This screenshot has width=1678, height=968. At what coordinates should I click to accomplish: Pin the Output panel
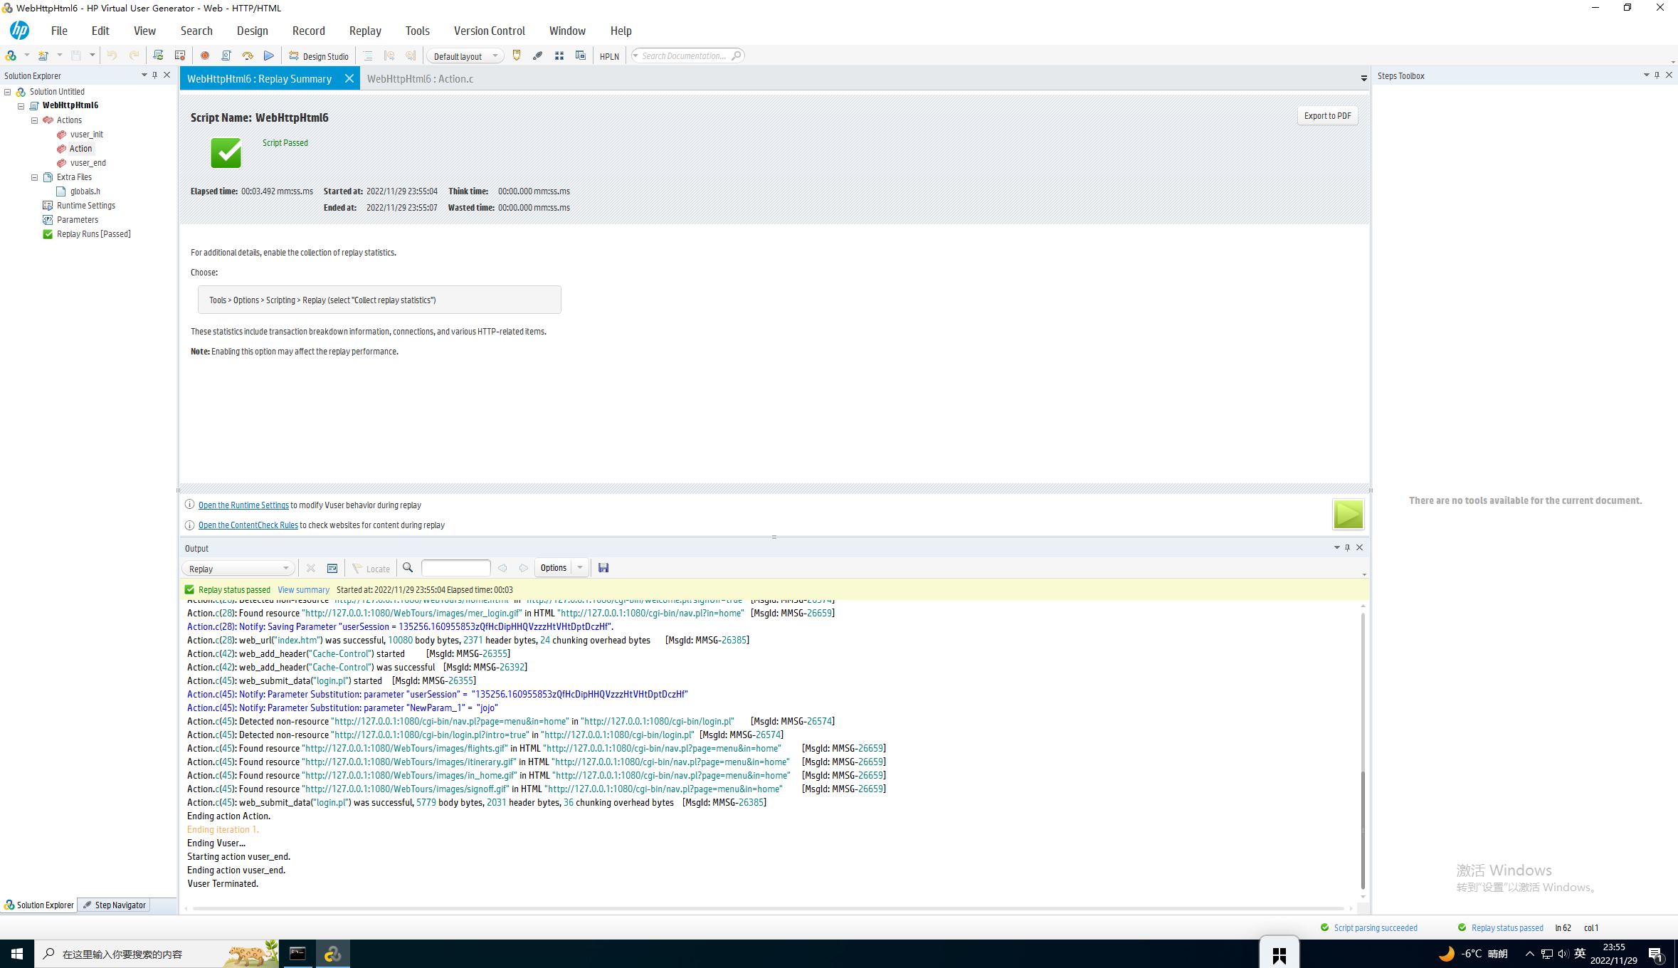1348,547
